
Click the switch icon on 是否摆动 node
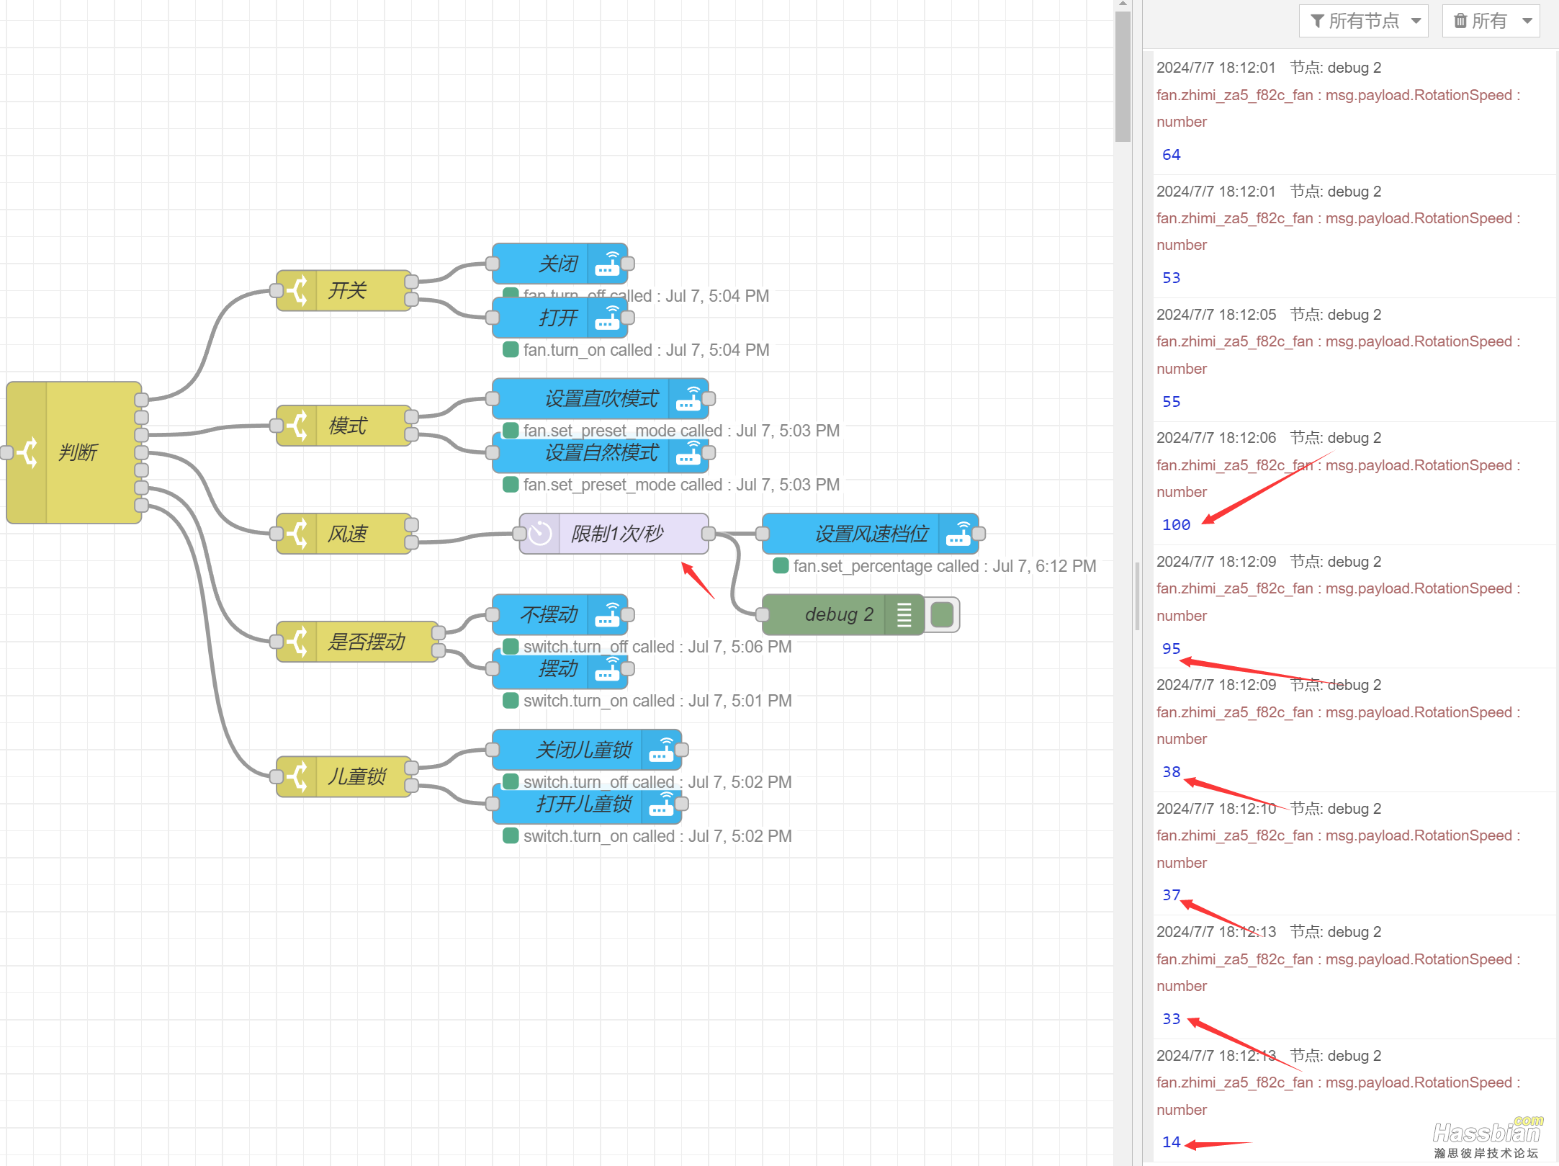(x=297, y=642)
